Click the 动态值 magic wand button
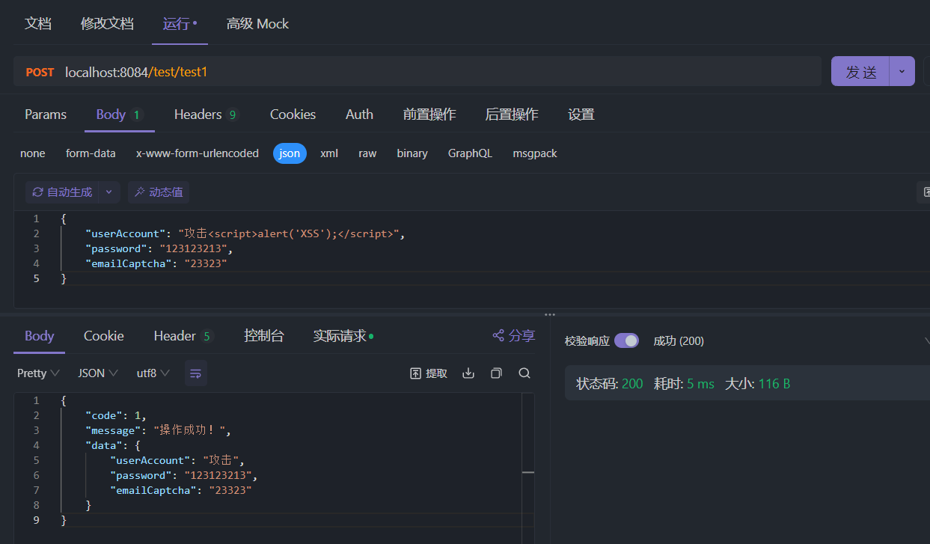The height and width of the screenshot is (544, 930). [159, 192]
